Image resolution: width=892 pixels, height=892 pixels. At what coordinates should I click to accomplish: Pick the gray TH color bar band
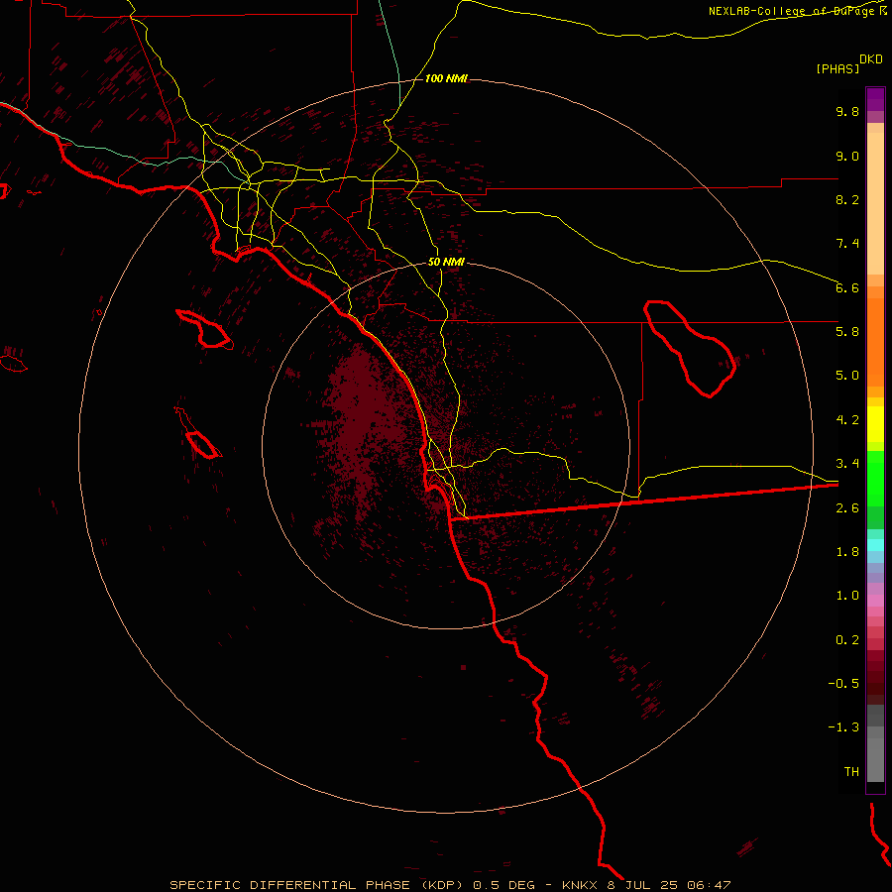click(x=875, y=759)
